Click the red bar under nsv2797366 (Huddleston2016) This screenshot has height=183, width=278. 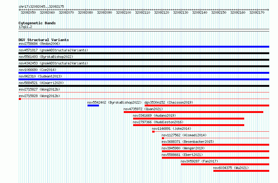(189, 125)
